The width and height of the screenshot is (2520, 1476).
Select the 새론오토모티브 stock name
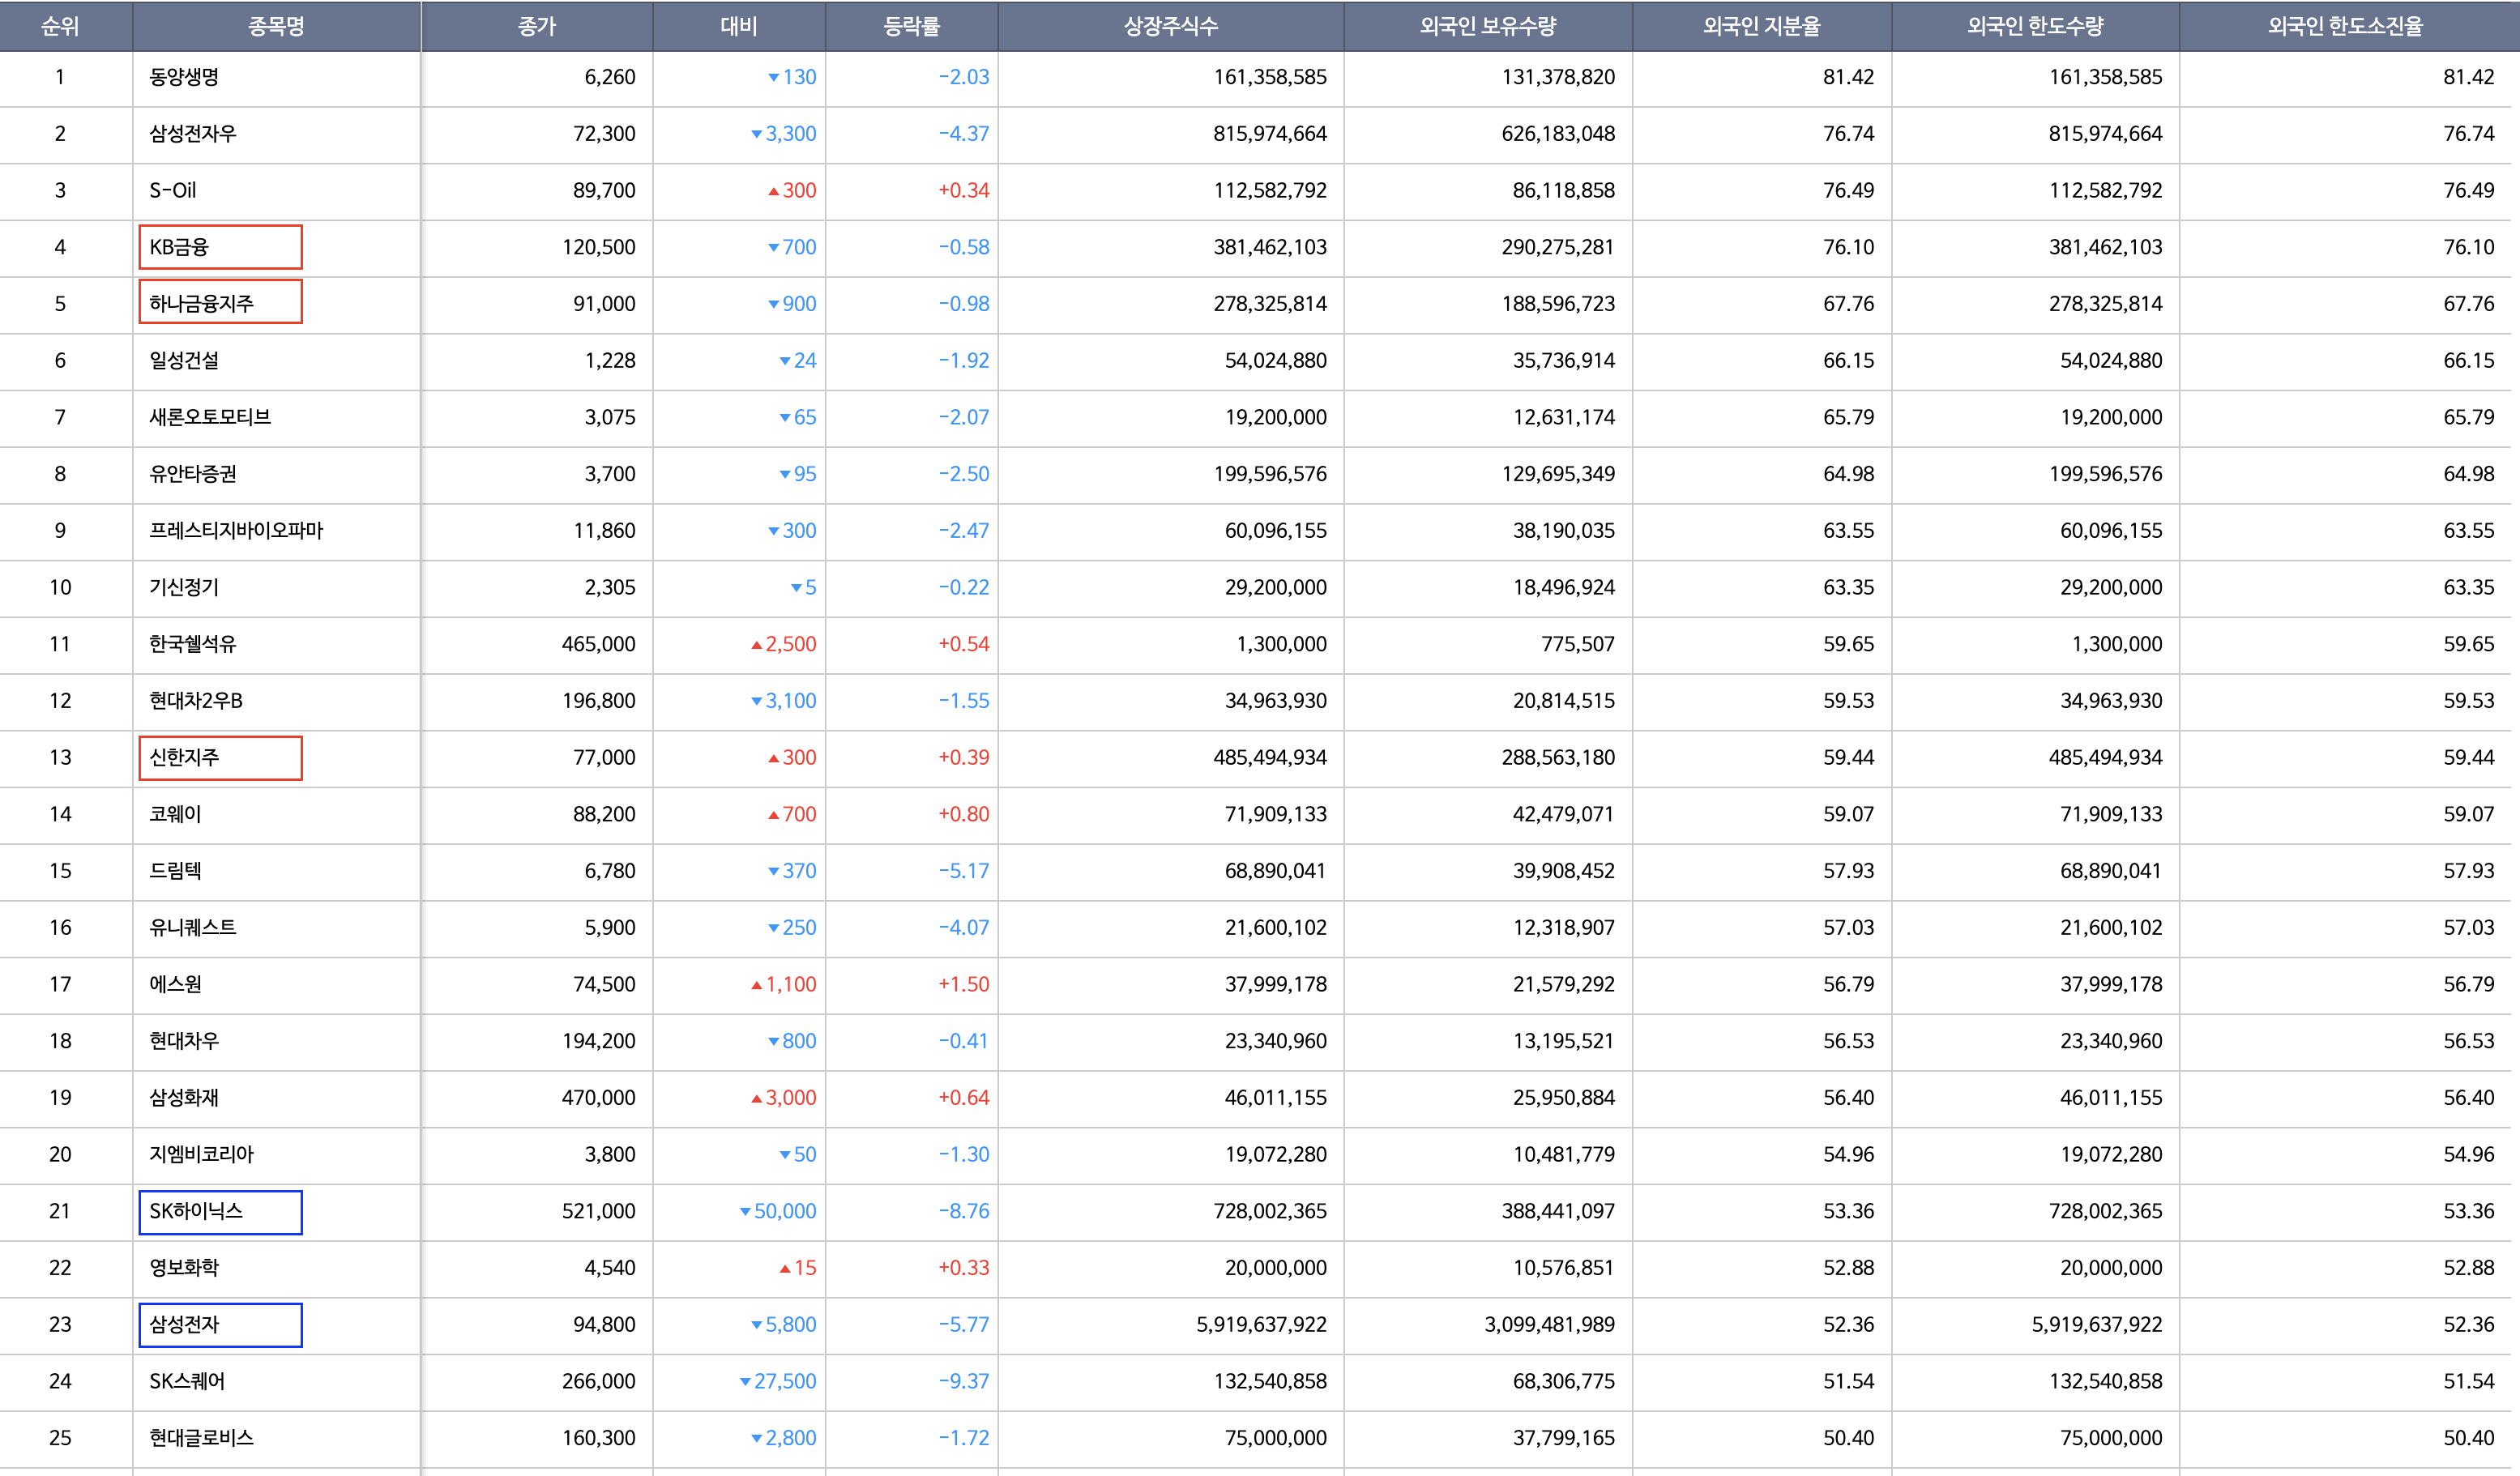210,417
